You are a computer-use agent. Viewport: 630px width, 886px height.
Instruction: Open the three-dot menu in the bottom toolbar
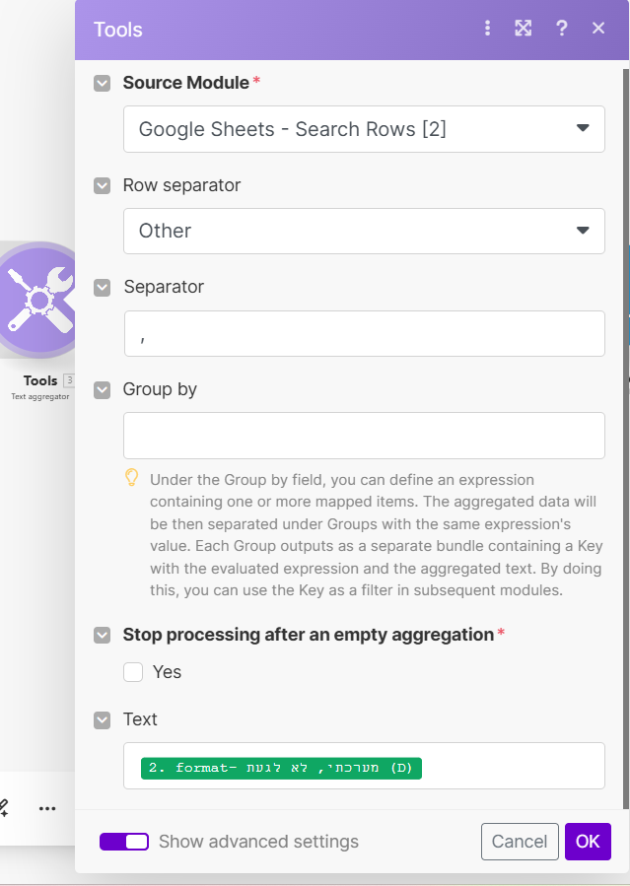click(47, 808)
